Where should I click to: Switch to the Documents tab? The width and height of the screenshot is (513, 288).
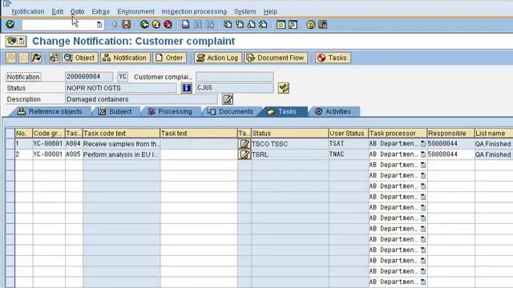pos(231,111)
